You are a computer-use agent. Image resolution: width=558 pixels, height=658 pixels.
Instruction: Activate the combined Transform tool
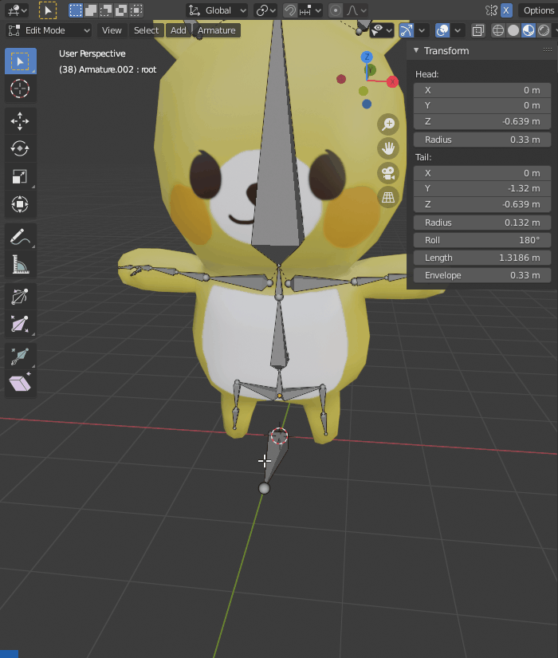tap(20, 204)
